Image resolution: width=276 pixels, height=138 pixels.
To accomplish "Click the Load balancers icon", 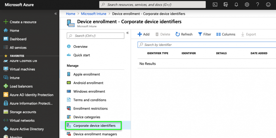I will [x=6, y=86].
